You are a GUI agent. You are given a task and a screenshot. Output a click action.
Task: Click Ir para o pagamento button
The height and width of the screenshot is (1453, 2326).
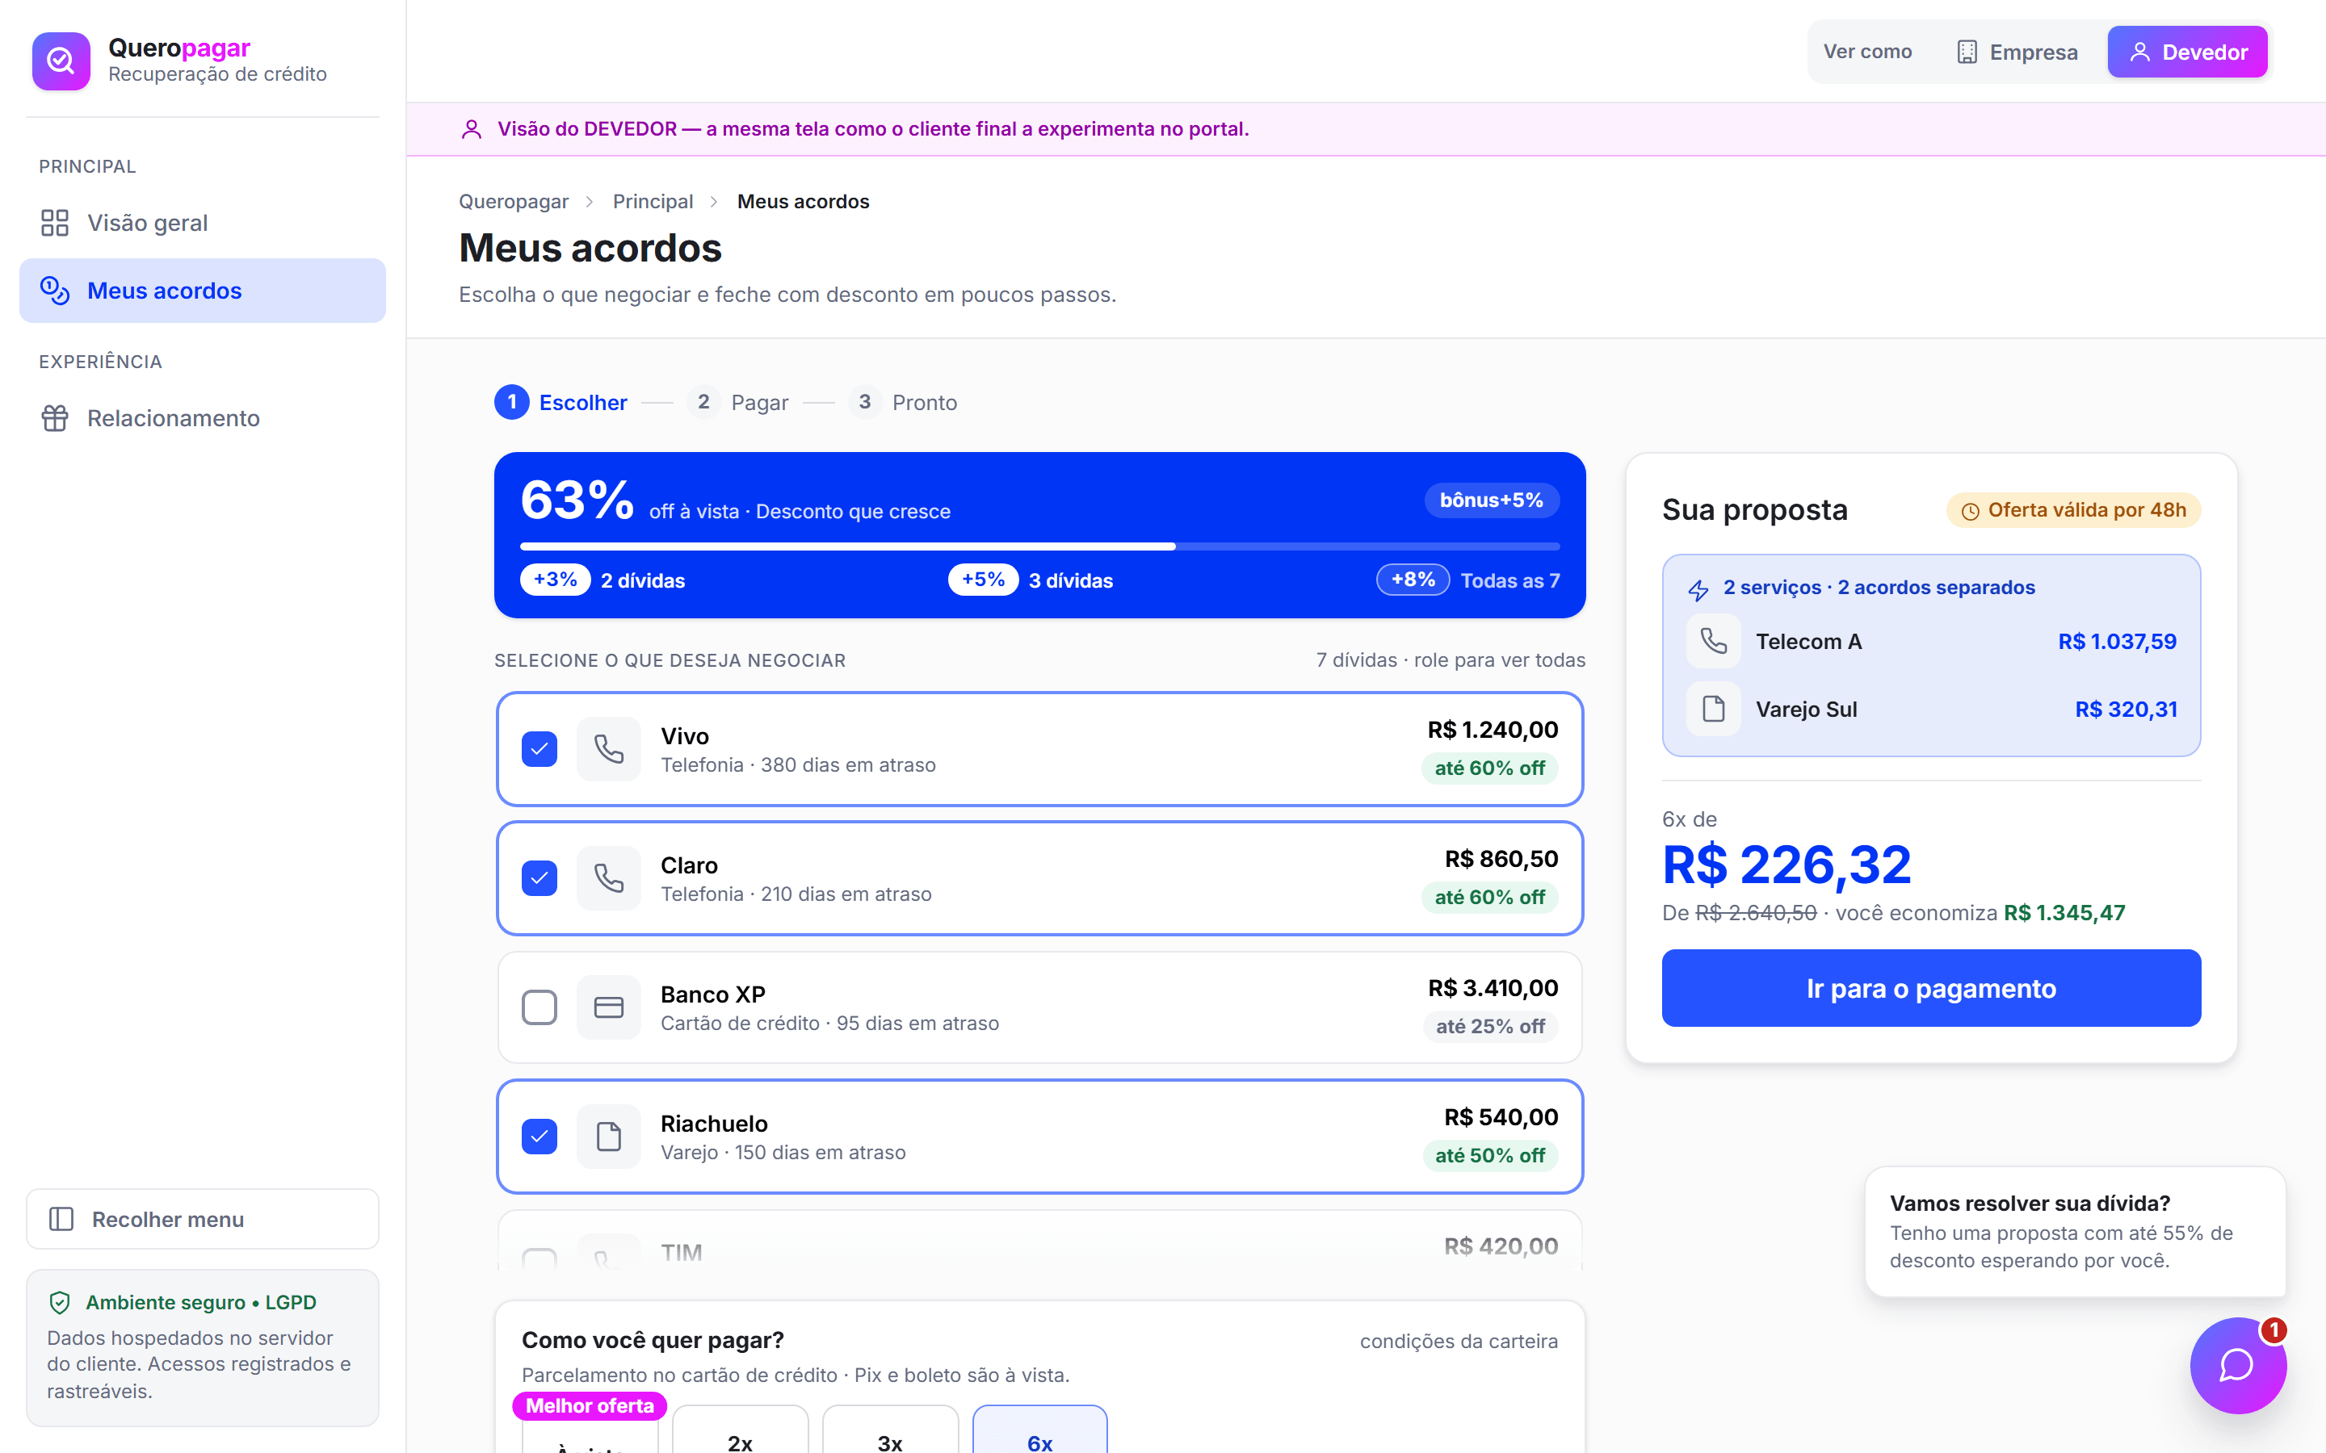point(1931,988)
